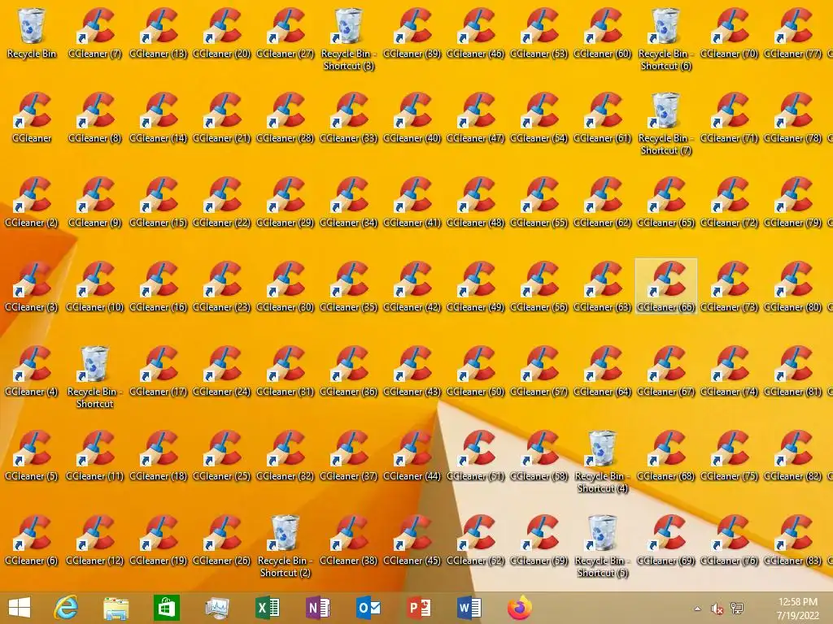Image resolution: width=833 pixels, height=624 pixels.
Task: Select the CCleaner (58) shortcut
Action: [x=539, y=455]
